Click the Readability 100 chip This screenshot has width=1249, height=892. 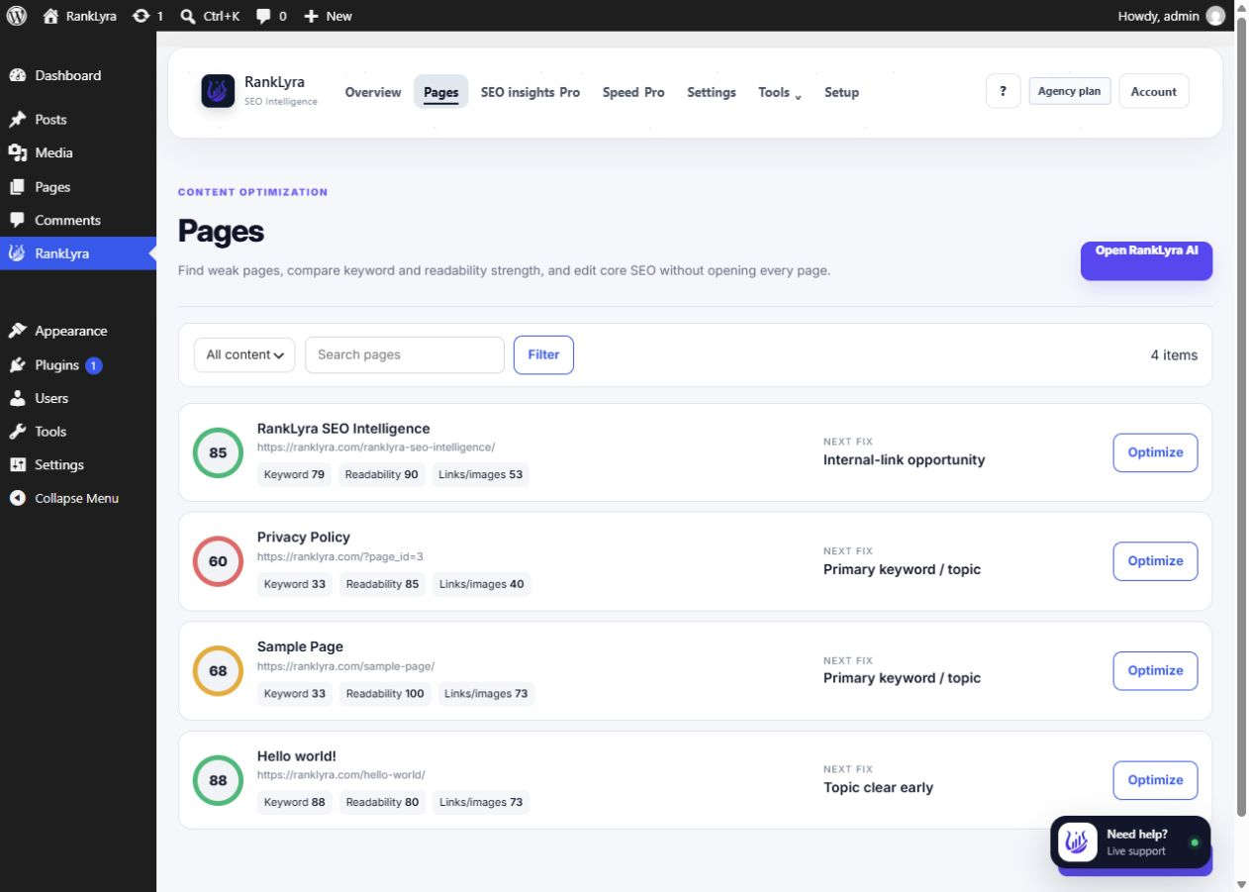[x=385, y=693]
